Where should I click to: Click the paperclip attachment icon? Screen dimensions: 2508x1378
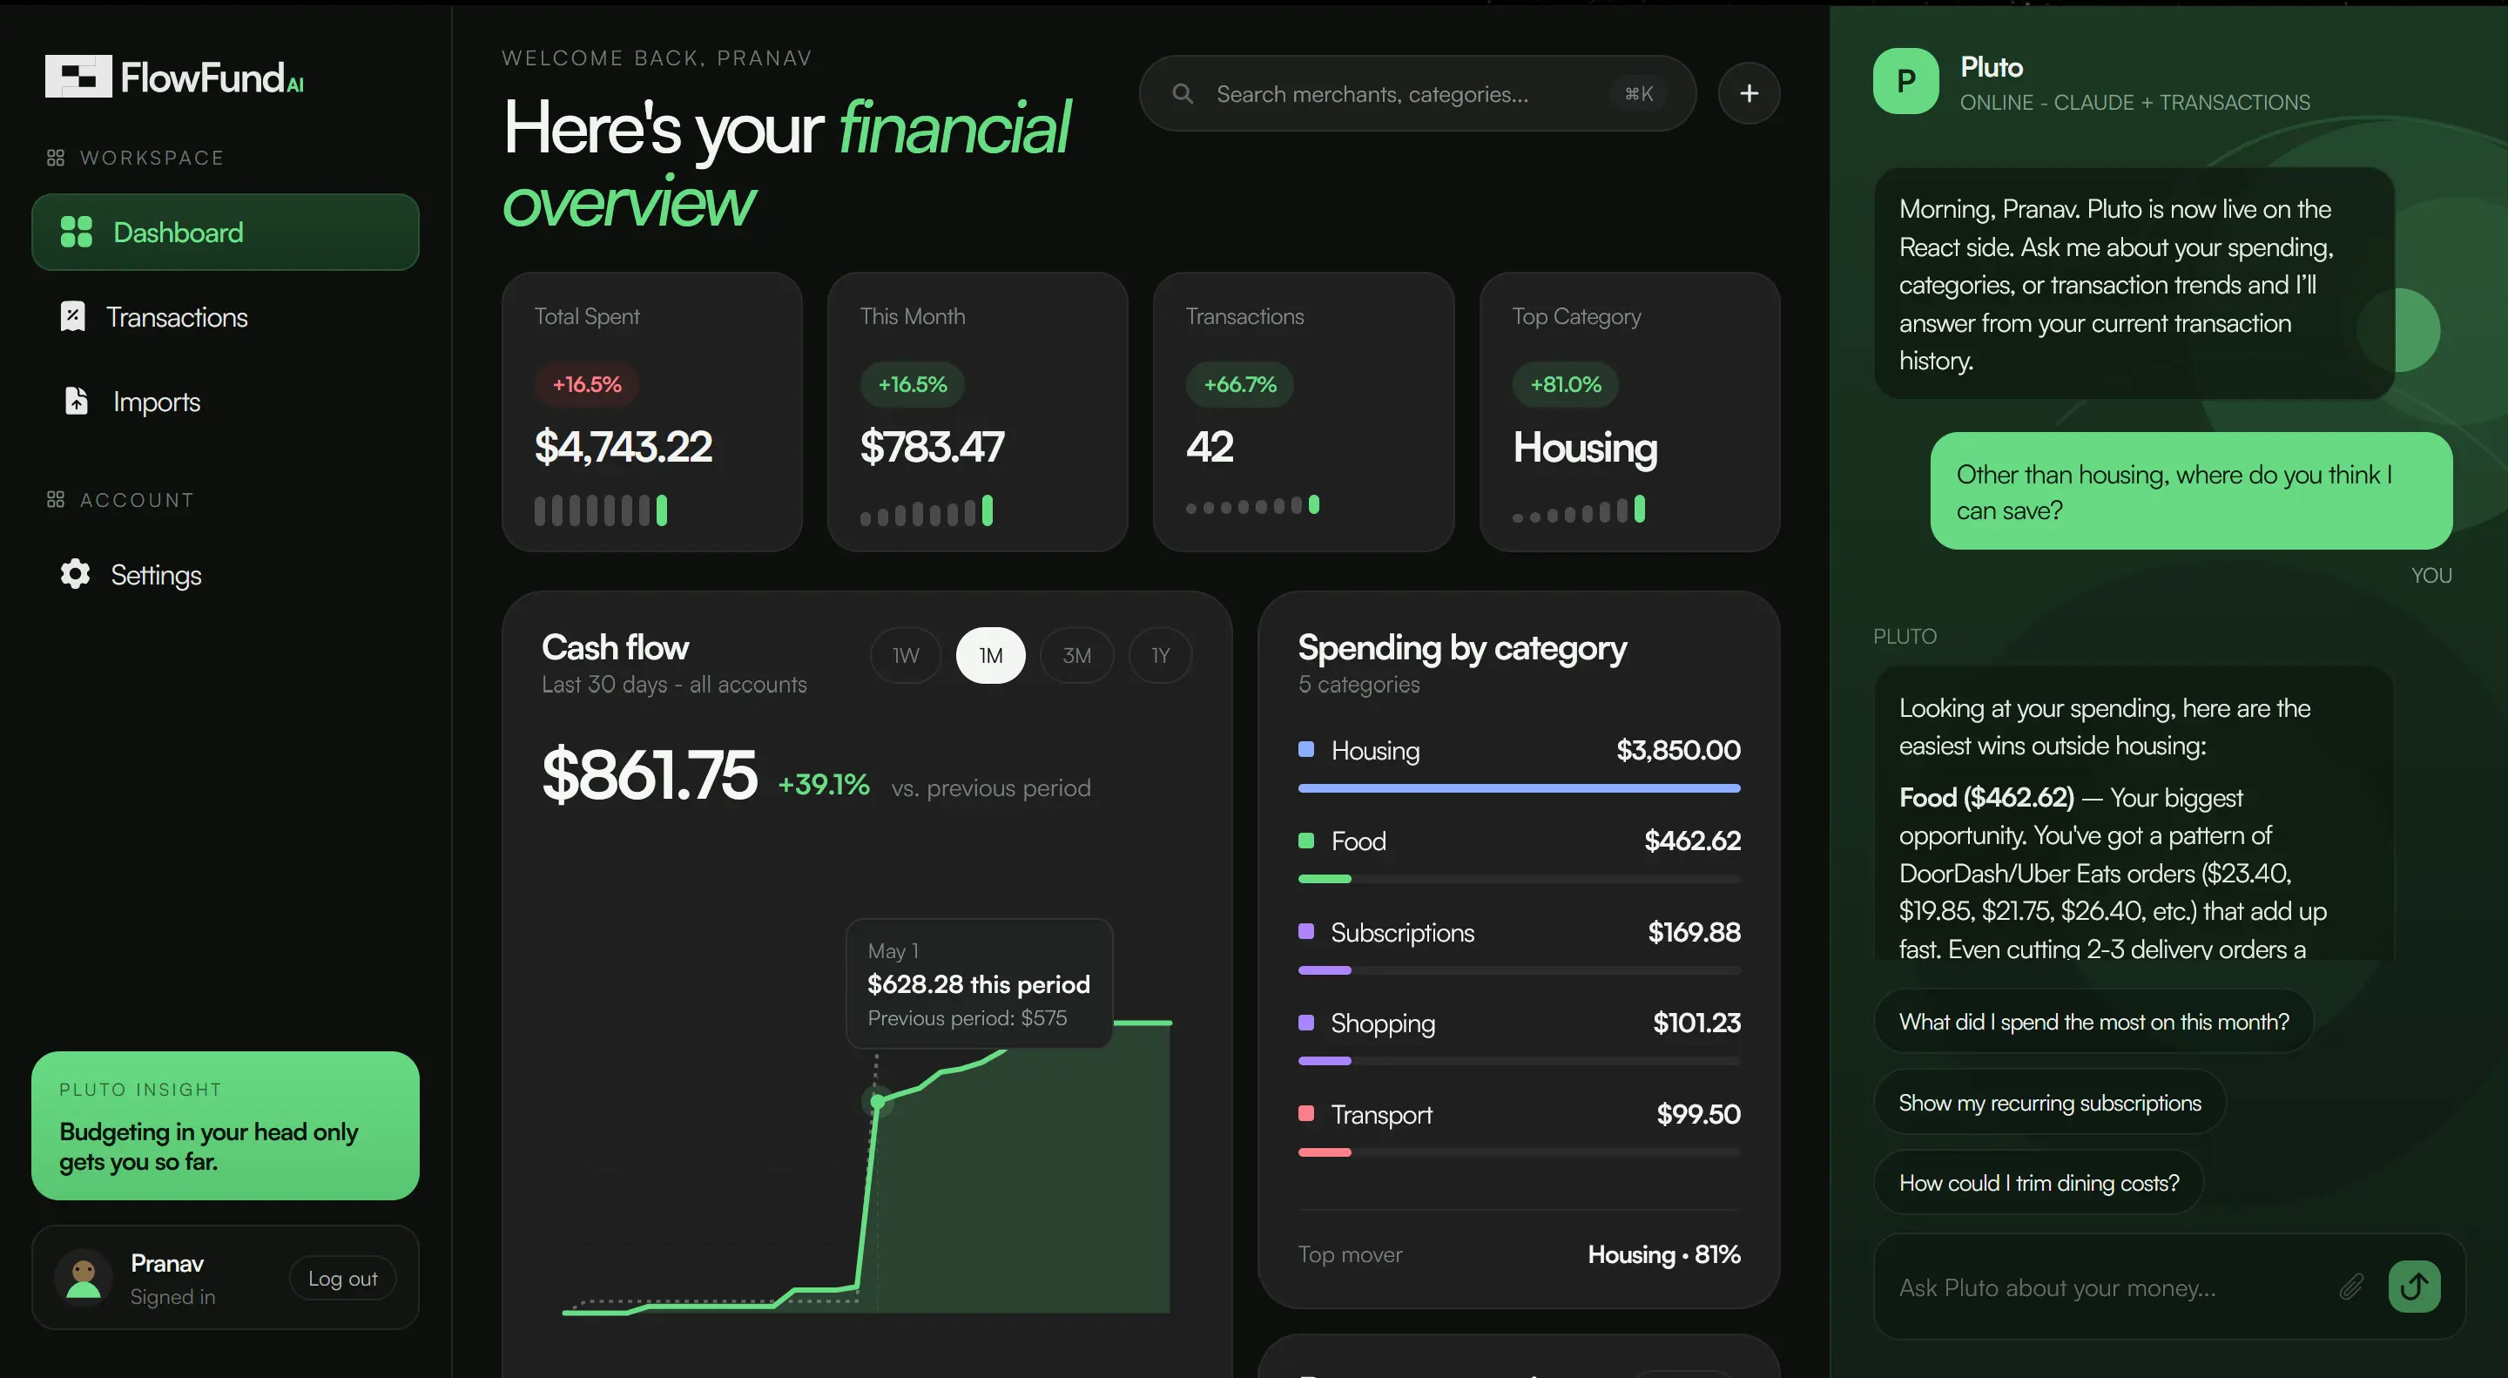click(2351, 1287)
